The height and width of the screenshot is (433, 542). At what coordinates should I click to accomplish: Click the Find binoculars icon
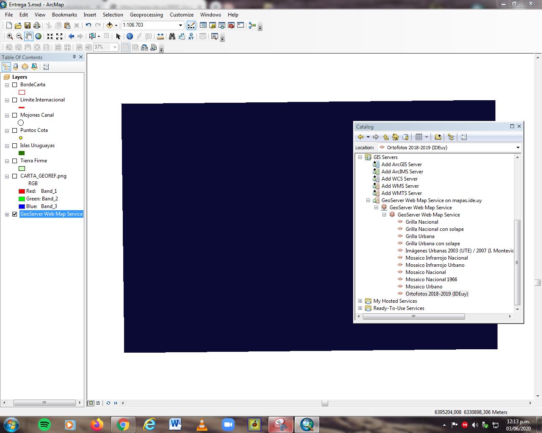[172, 36]
